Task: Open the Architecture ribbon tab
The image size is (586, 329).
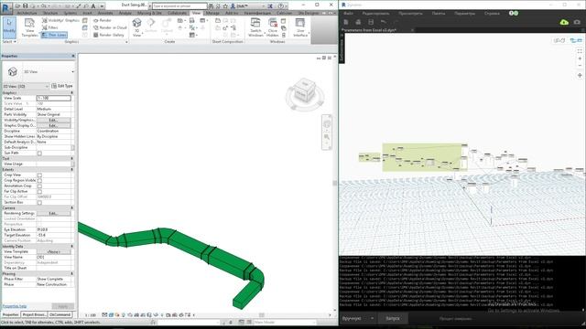Action: (x=27, y=13)
